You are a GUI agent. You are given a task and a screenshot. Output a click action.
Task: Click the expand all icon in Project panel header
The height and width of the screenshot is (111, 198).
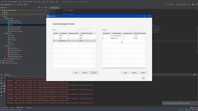coord(42,7)
